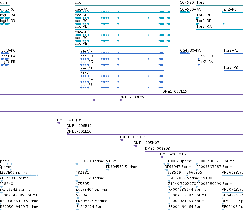This screenshot has height=211, width=243.
Task: Select the EK212124.5prime label
Action: pos(92,207)
